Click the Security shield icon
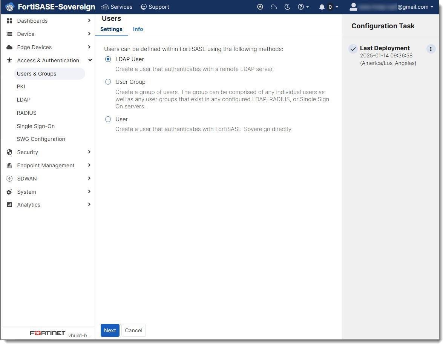 [x=9, y=153]
